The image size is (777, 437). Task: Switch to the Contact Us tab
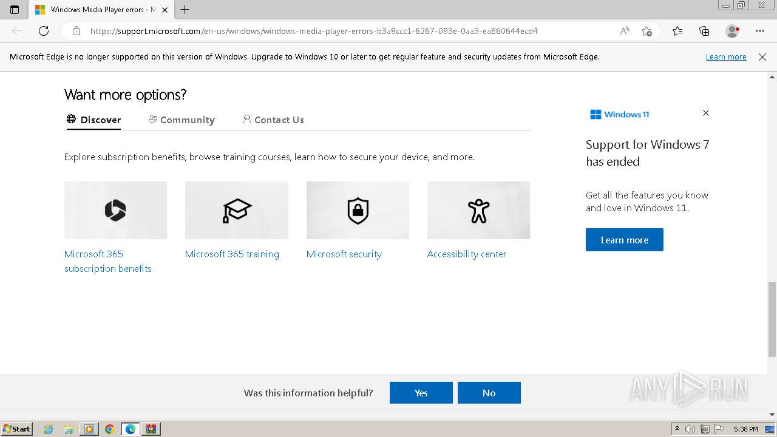pos(273,120)
